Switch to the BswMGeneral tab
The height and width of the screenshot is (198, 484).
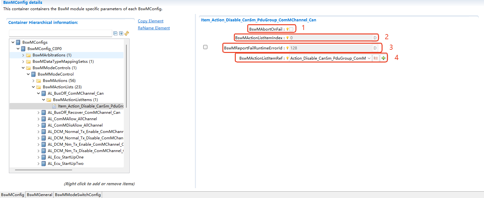click(x=39, y=195)
